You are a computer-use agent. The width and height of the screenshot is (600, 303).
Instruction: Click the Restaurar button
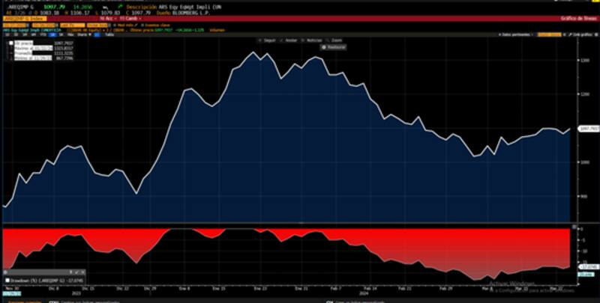point(331,46)
